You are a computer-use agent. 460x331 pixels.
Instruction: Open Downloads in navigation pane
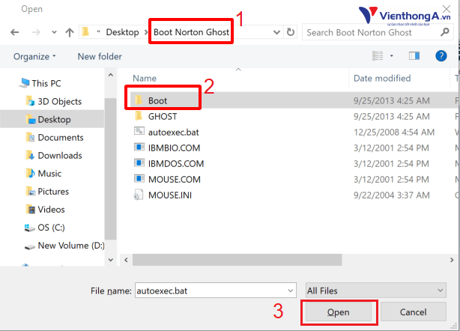coord(54,155)
